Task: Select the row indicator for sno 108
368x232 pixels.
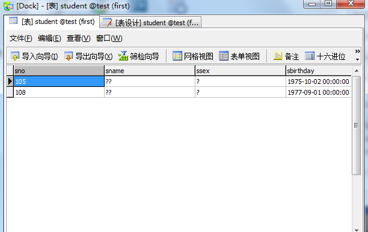Action: pos(10,92)
